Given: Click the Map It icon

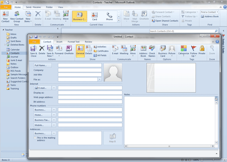Looking at the screenshot, I should pyautogui.click(x=113, y=138).
